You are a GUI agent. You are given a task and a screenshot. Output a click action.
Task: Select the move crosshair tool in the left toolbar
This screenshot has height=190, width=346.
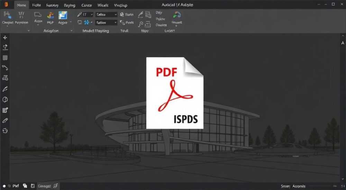[5, 38]
